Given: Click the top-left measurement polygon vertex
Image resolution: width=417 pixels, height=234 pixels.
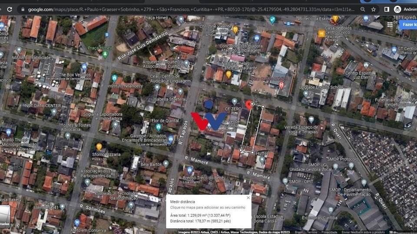Looking at the screenshot, I should [x=252, y=104].
